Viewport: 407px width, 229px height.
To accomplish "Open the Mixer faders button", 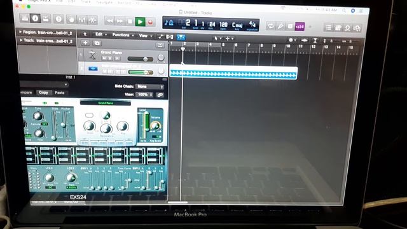I will click(82, 20).
